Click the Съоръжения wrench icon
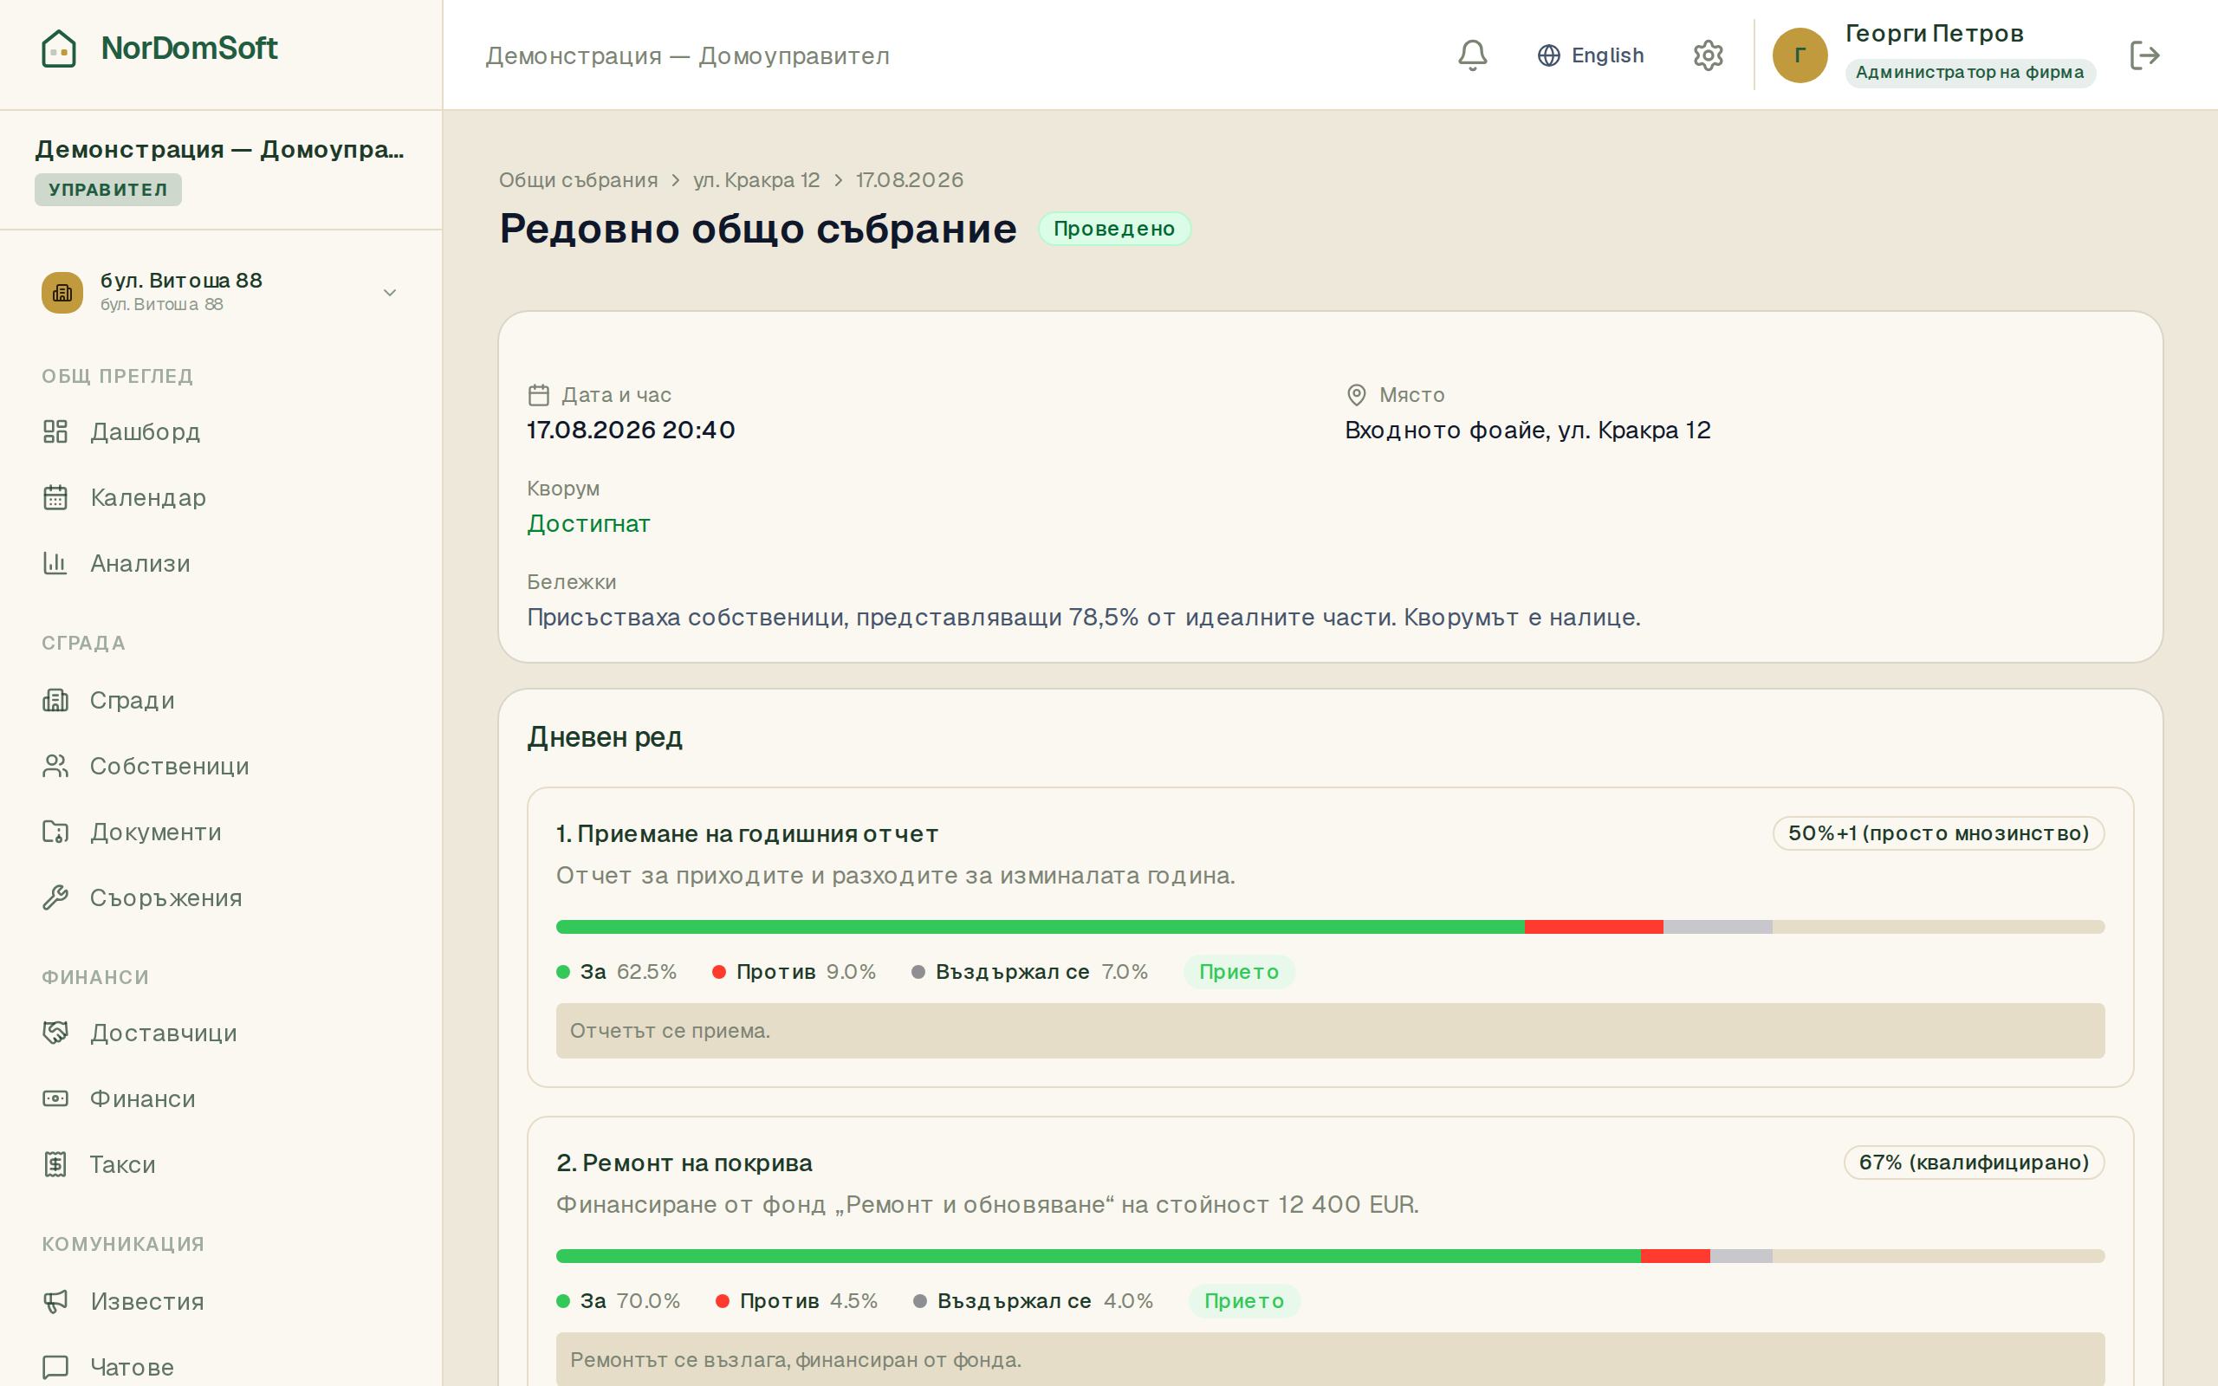Viewport: 2218px width, 1386px height. (55, 897)
